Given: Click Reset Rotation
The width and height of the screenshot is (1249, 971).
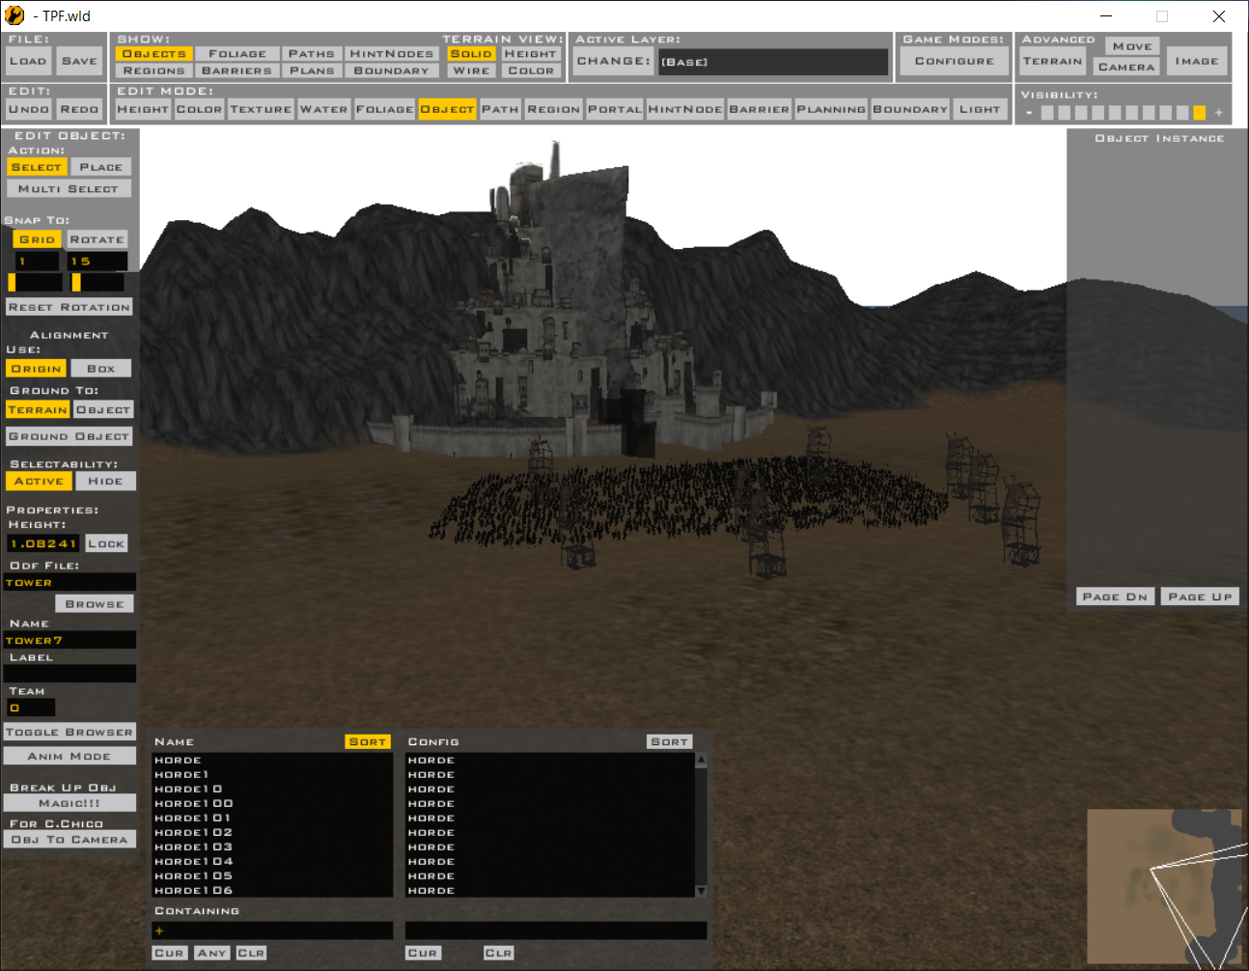Looking at the screenshot, I should tap(69, 307).
